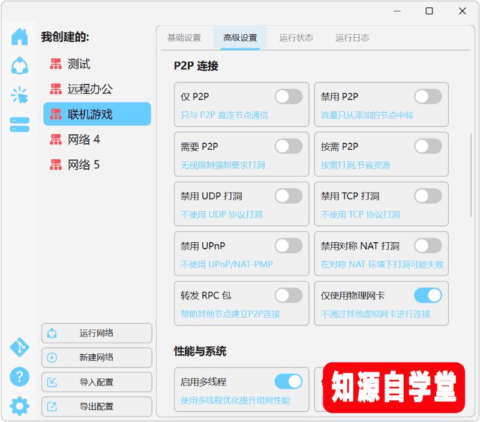The width and height of the screenshot is (480, 422).
Task: Open the help question mark icon
Action: click(20, 376)
